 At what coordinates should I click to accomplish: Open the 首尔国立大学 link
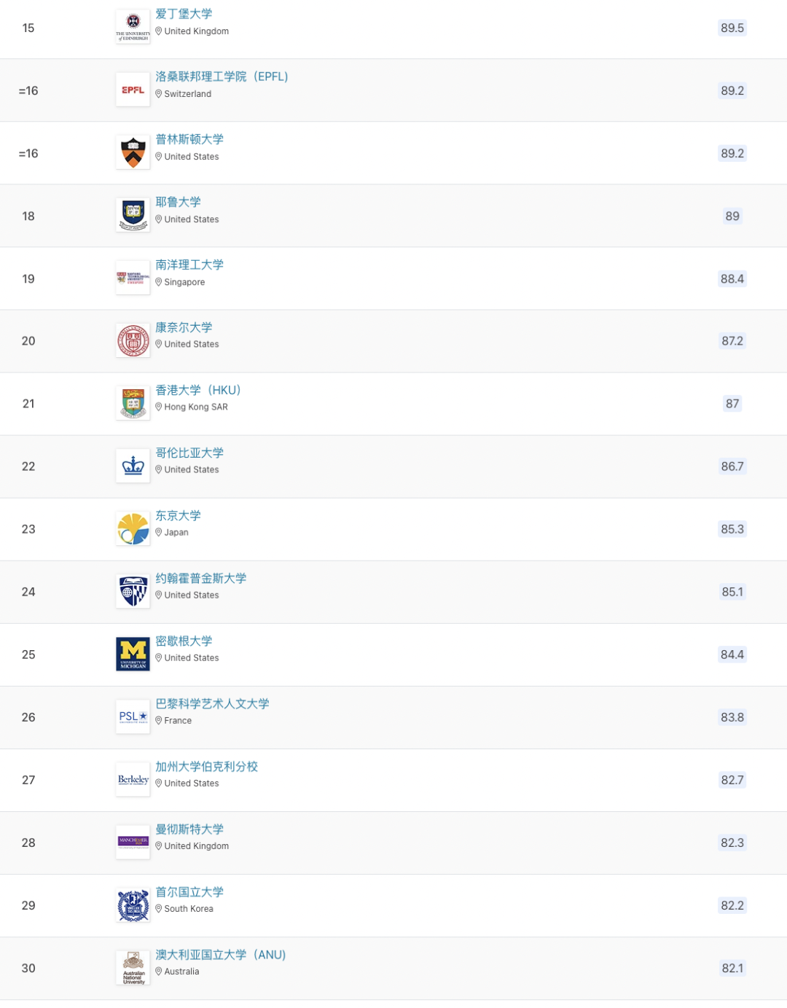click(189, 891)
